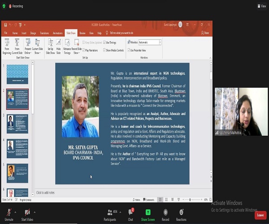The height and width of the screenshot is (224, 269).
Task: Toggle the Play Narrations checkbox
Action: tap(83, 50)
